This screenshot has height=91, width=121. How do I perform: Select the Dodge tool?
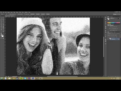tap(3, 28)
